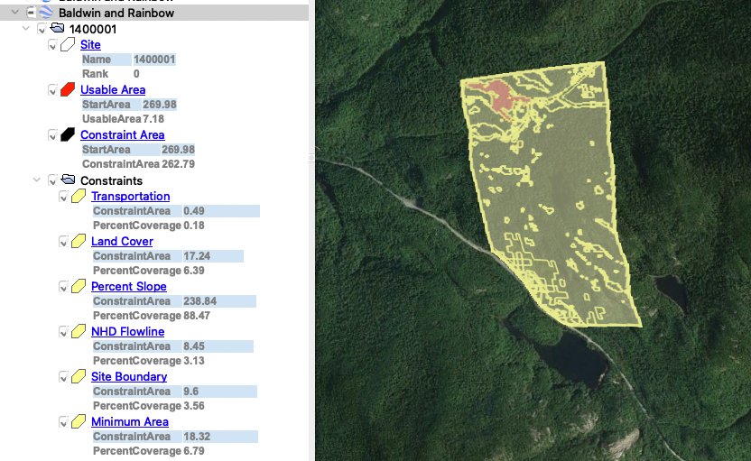Uncheck the Site layer checkbox

pos(53,45)
